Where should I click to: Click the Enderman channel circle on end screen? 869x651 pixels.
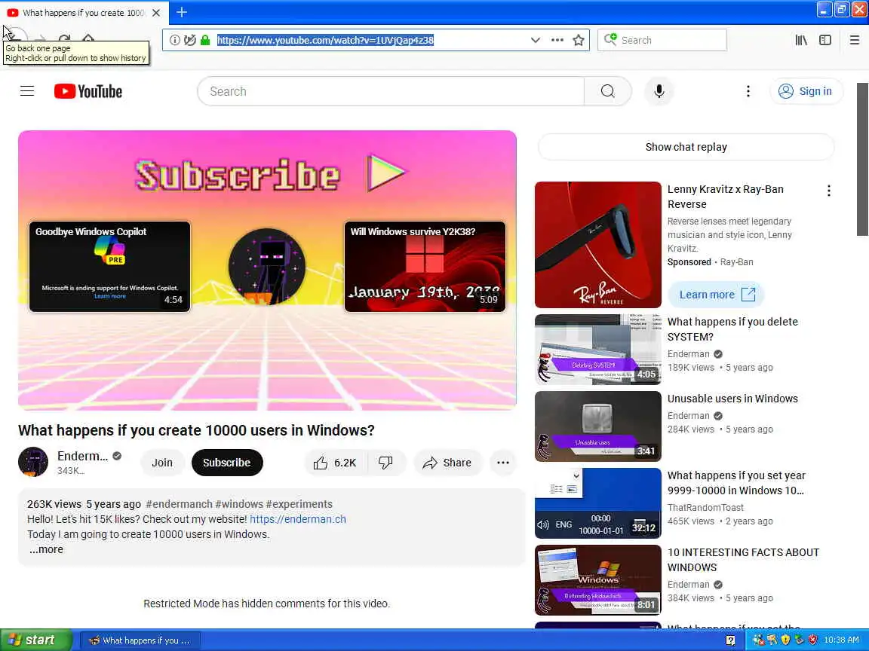266,267
